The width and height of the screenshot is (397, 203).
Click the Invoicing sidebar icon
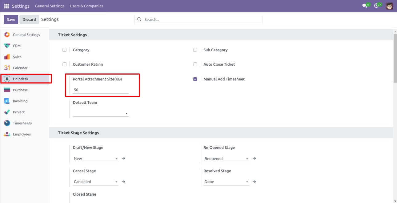(x=7, y=101)
